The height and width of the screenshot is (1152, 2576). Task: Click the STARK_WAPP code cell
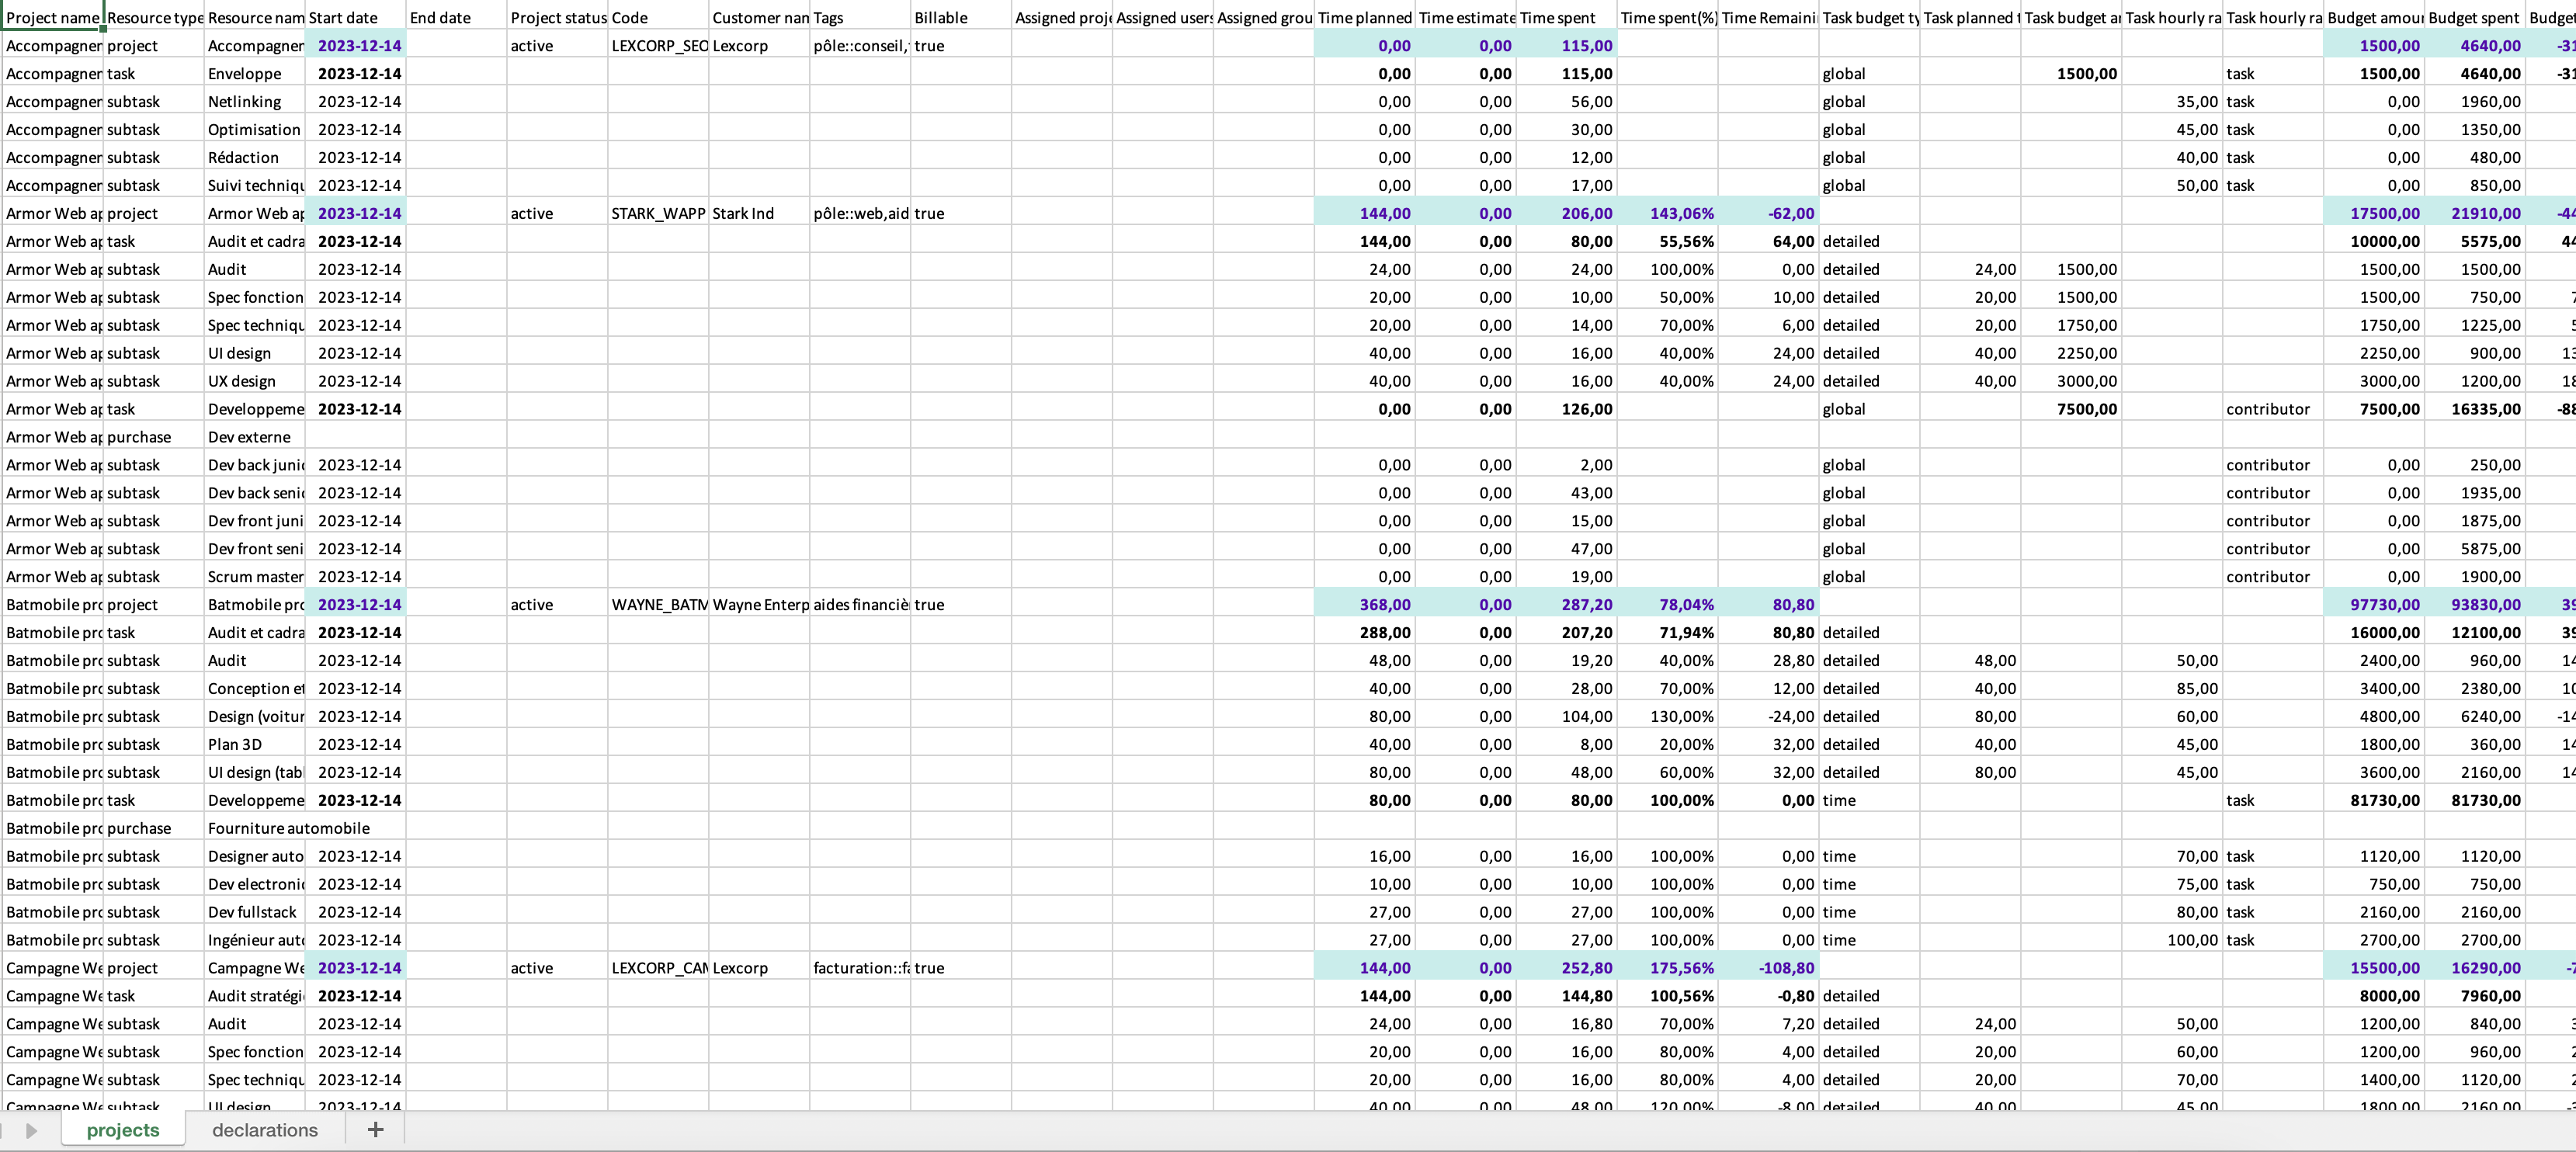point(658,213)
